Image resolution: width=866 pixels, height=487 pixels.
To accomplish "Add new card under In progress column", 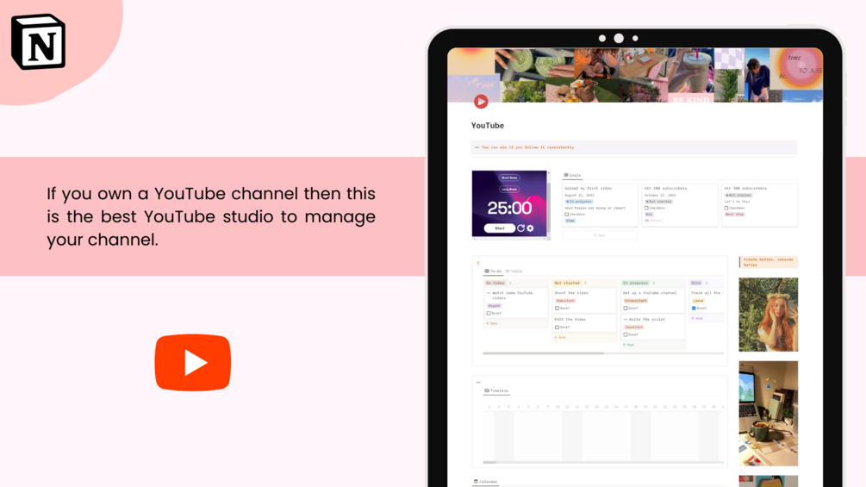I will pyautogui.click(x=629, y=345).
